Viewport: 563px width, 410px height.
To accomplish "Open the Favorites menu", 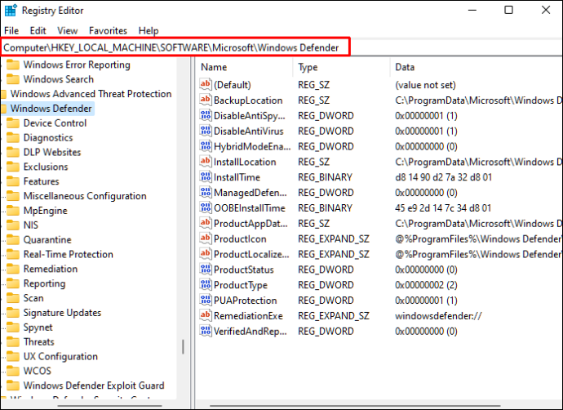I will [108, 30].
